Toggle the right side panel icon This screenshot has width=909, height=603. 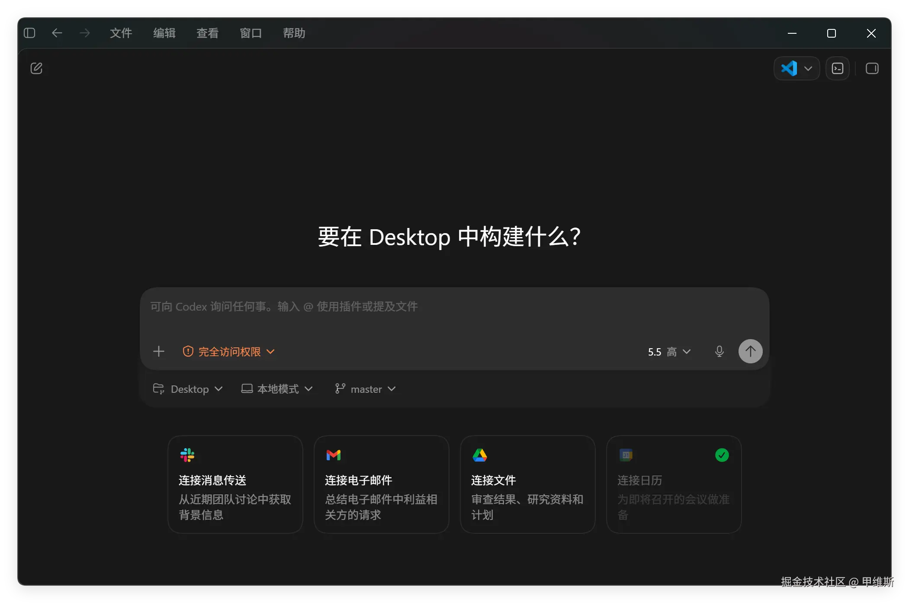(872, 68)
